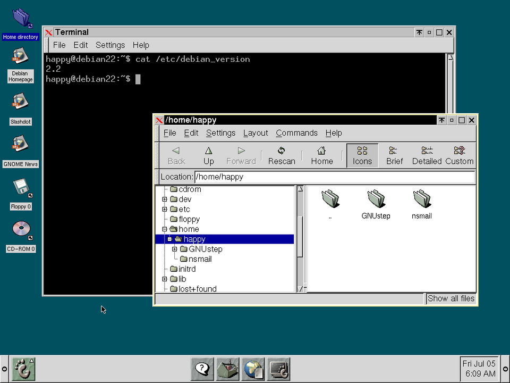This screenshot has width=510, height=383.
Task: Launch the help browser from the panel
Action: (202, 369)
